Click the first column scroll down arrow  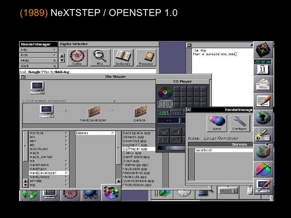coord(25,185)
